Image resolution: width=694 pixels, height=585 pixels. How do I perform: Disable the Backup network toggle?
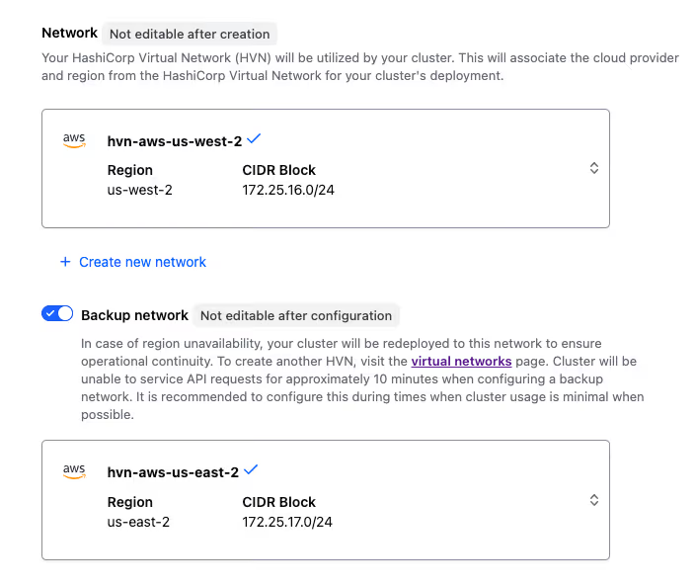coord(57,314)
